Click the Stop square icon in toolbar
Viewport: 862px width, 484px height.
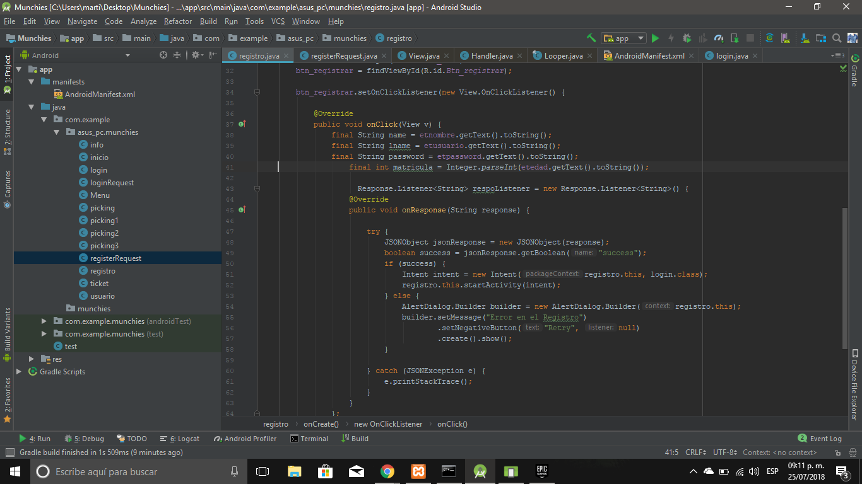tap(750, 38)
